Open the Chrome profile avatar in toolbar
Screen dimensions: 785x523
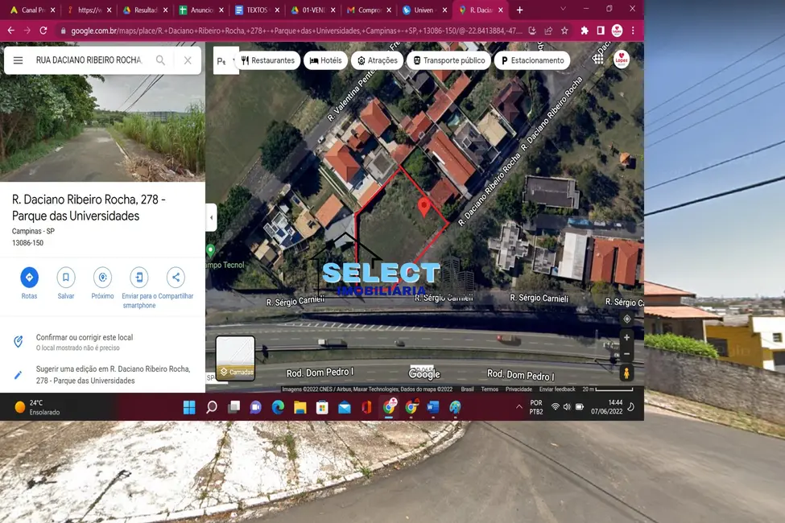tap(617, 31)
